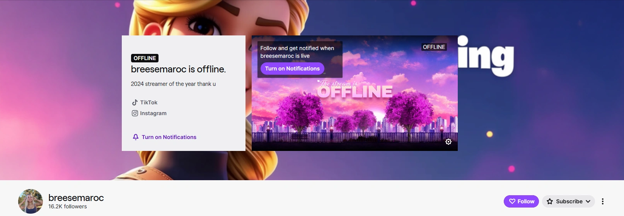The image size is (624, 216).
Task: Click the OFFLINE label in video player corner
Action: [434, 47]
